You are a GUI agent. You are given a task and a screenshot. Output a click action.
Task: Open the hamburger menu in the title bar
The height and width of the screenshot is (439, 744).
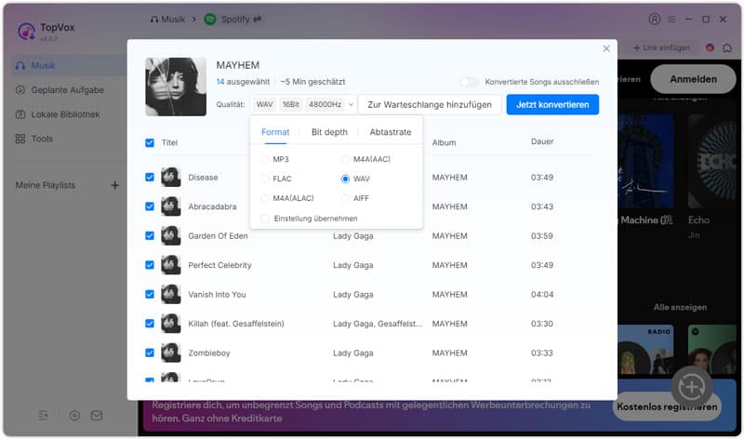click(671, 19)
